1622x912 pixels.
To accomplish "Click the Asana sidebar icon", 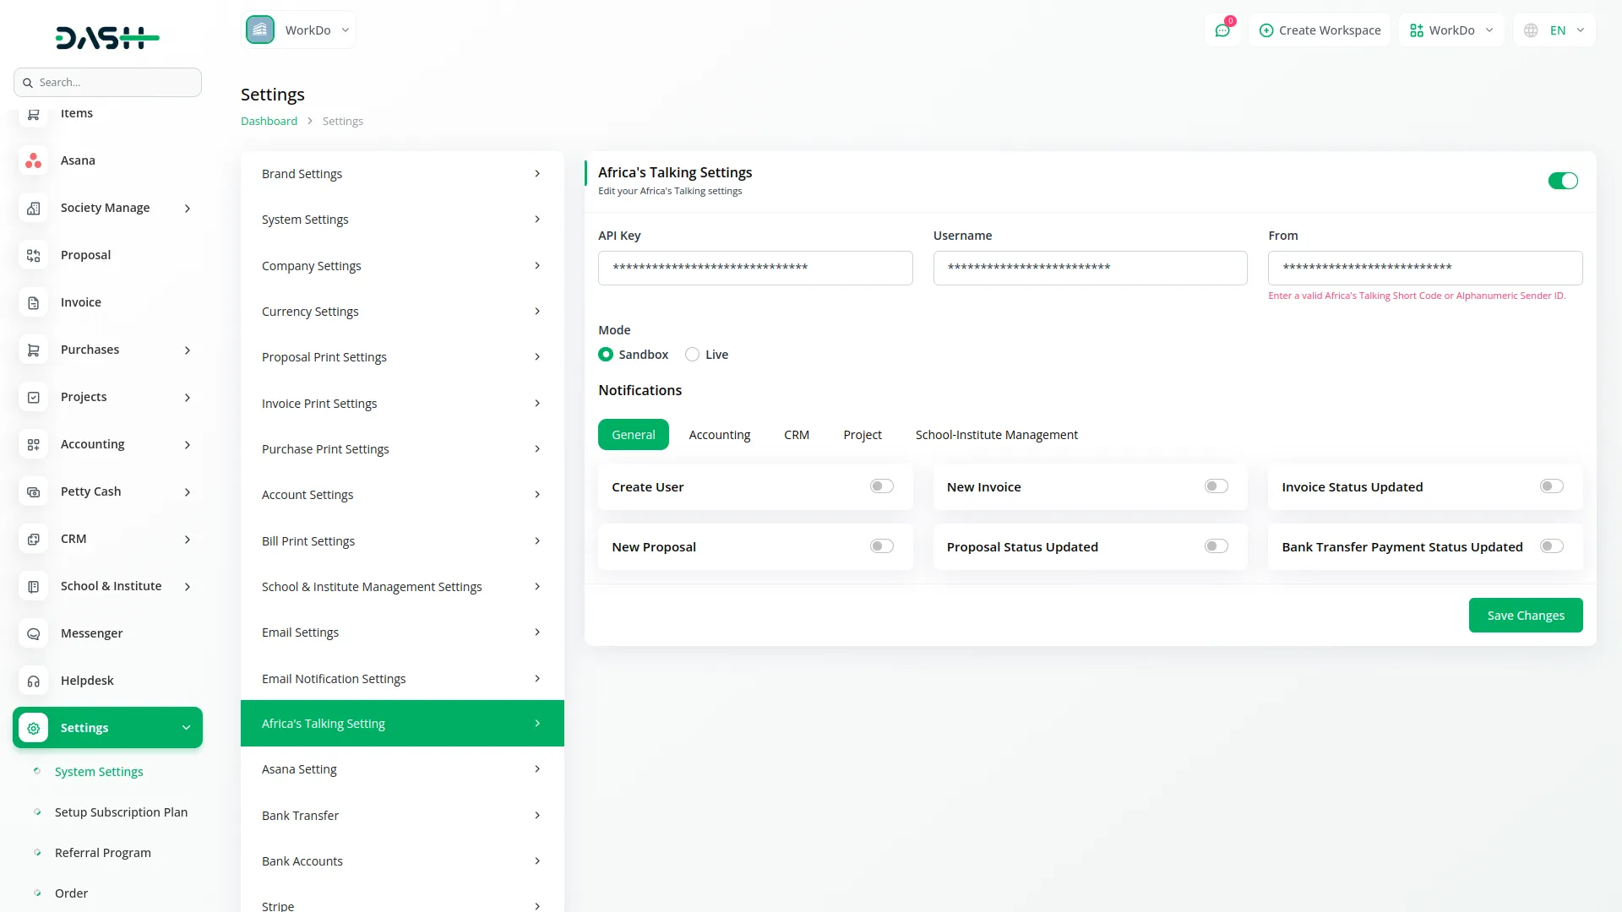I will pos(34,160).
